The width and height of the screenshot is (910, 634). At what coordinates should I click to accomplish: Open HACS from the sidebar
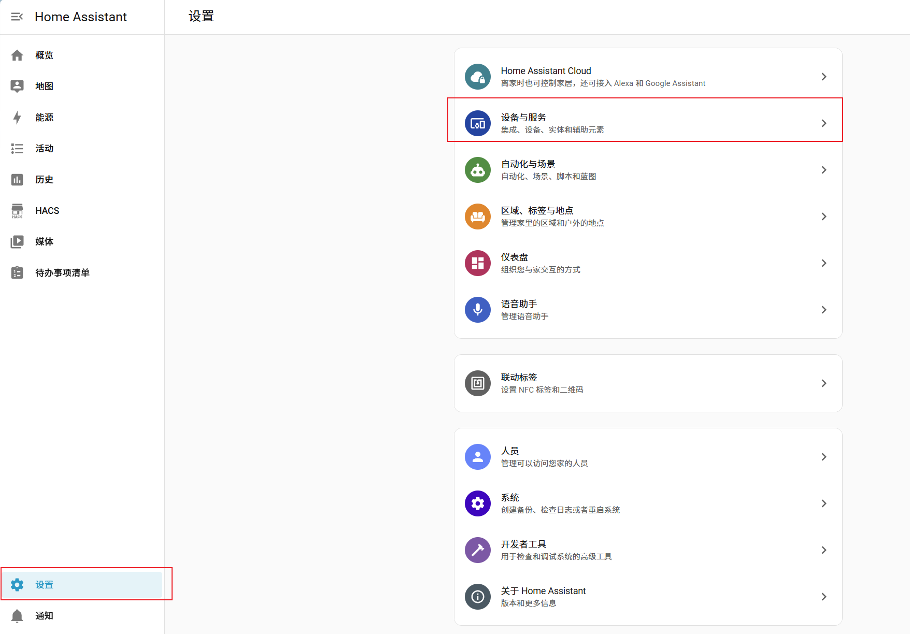pyautogui.click(x=47, y=210)
